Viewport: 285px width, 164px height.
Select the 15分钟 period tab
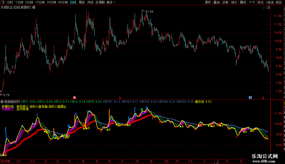pos(40,2)
